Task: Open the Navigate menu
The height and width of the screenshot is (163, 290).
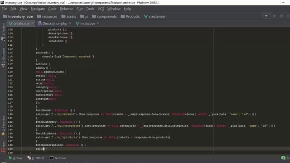Action: pyautogui.click(x=38, y=9)
